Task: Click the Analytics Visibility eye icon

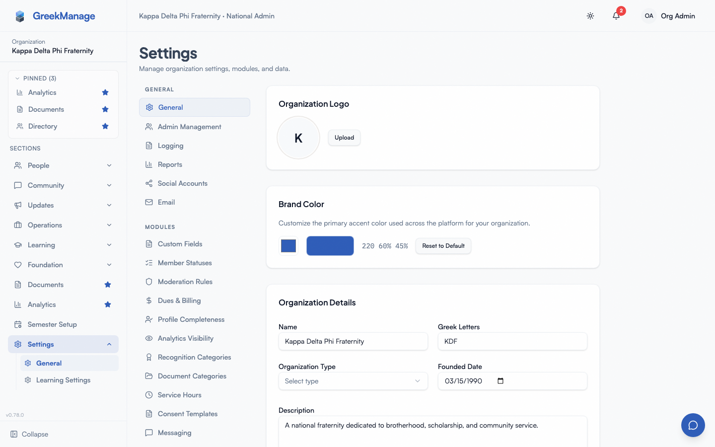Action: [149, 338]
